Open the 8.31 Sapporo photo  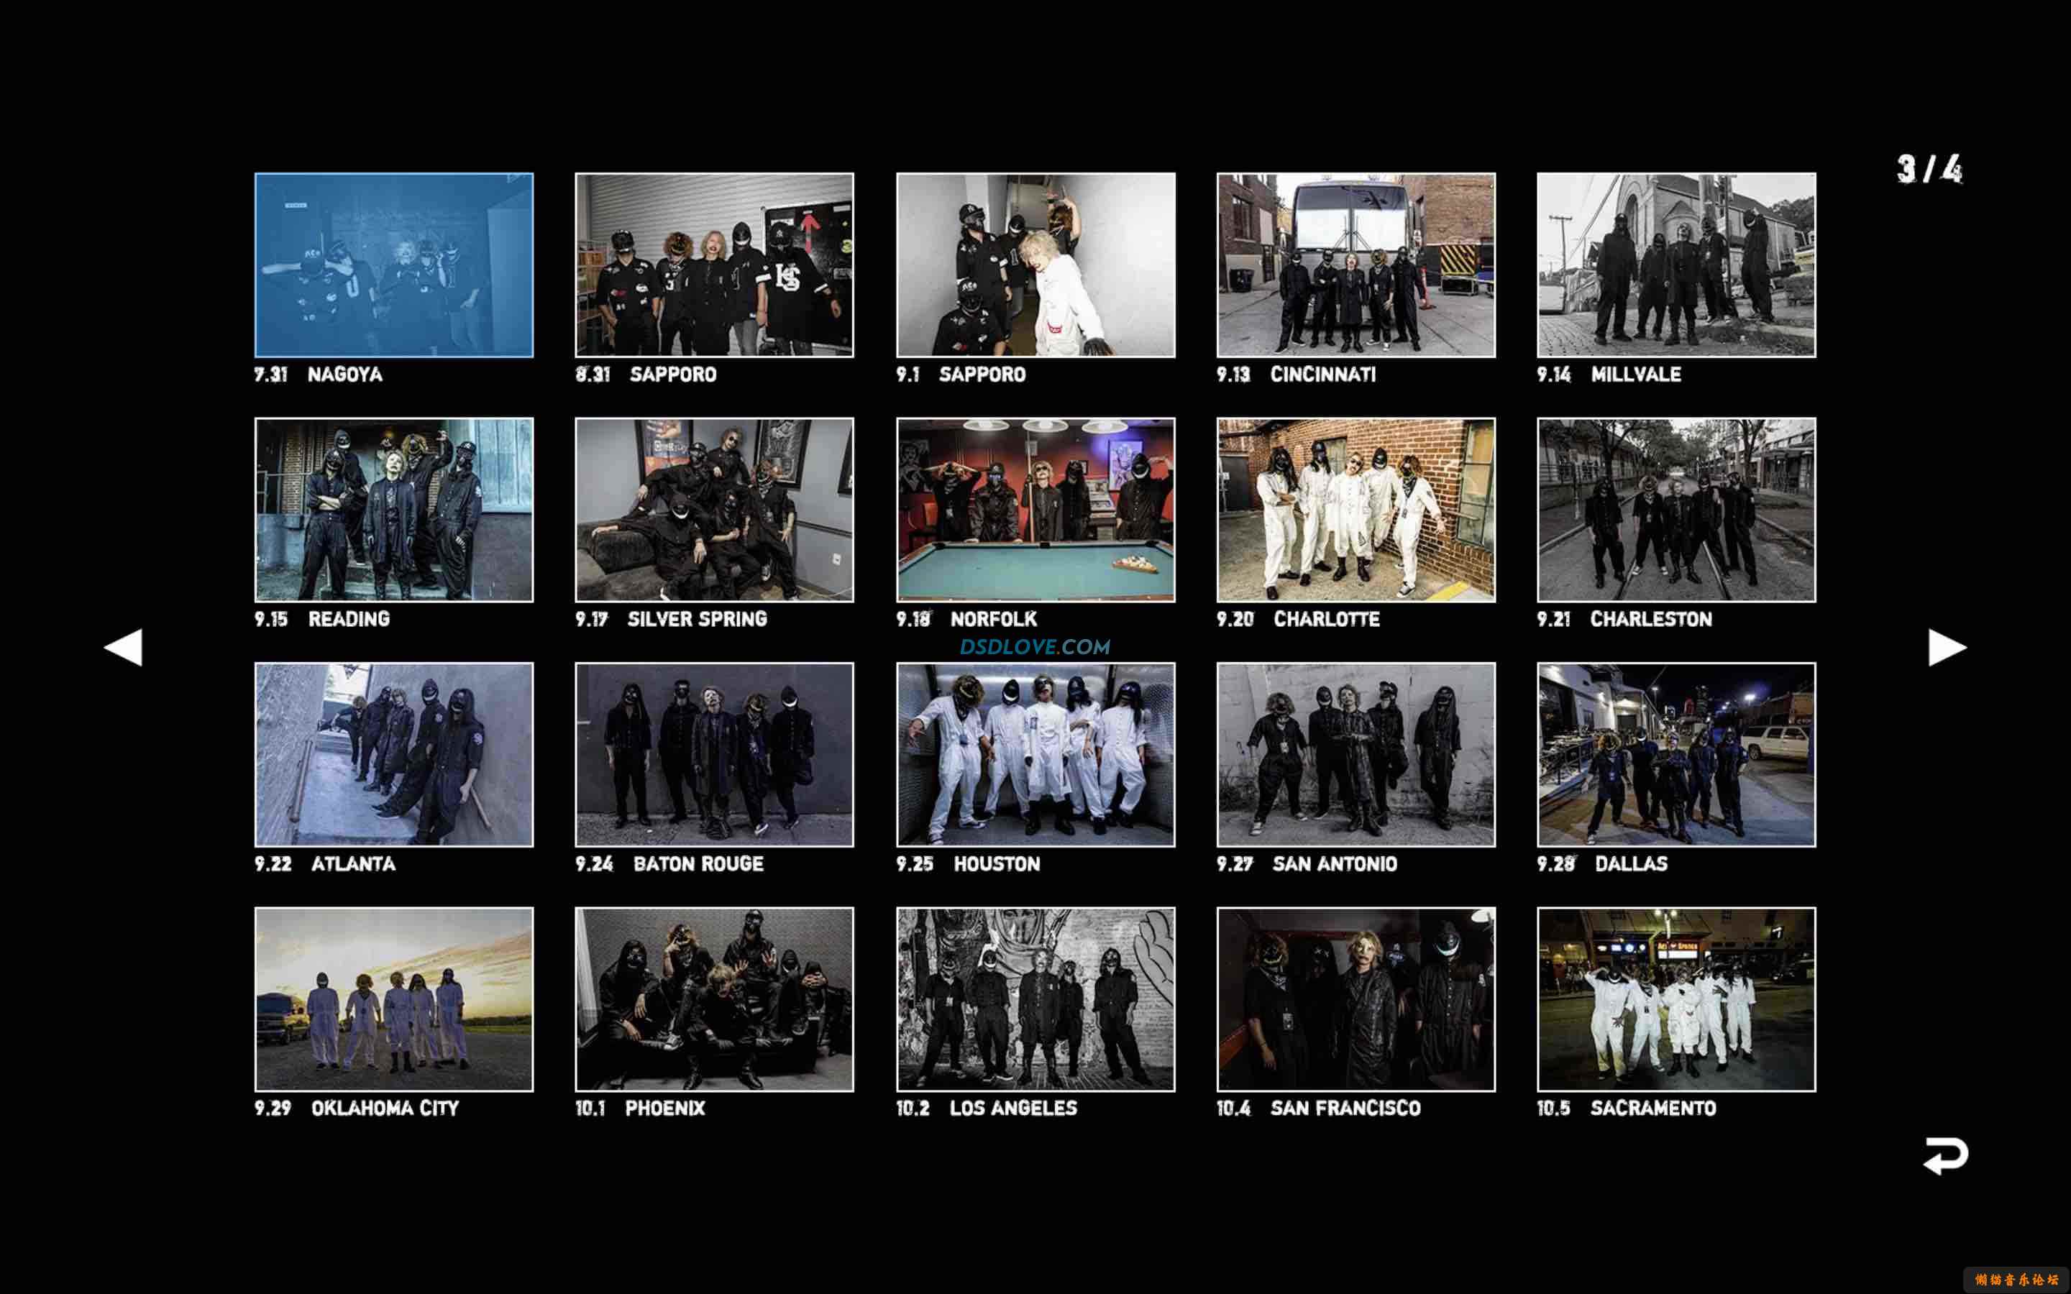[714, 265]
